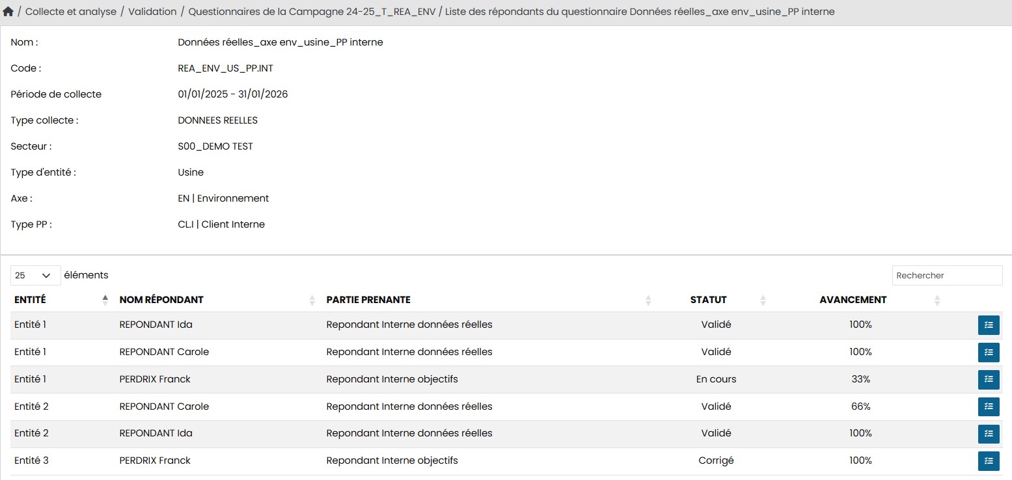Click action icon on Entité 1 PERDRIX Franck row
This screenshot has height=480, width=1012.
(x=989, y=380)
